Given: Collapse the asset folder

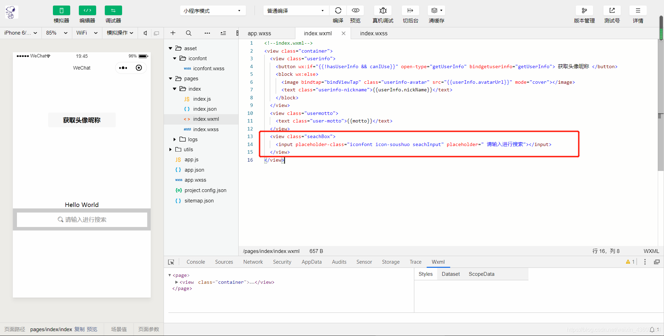Looking at the screenshot, I should pos(170,48).
